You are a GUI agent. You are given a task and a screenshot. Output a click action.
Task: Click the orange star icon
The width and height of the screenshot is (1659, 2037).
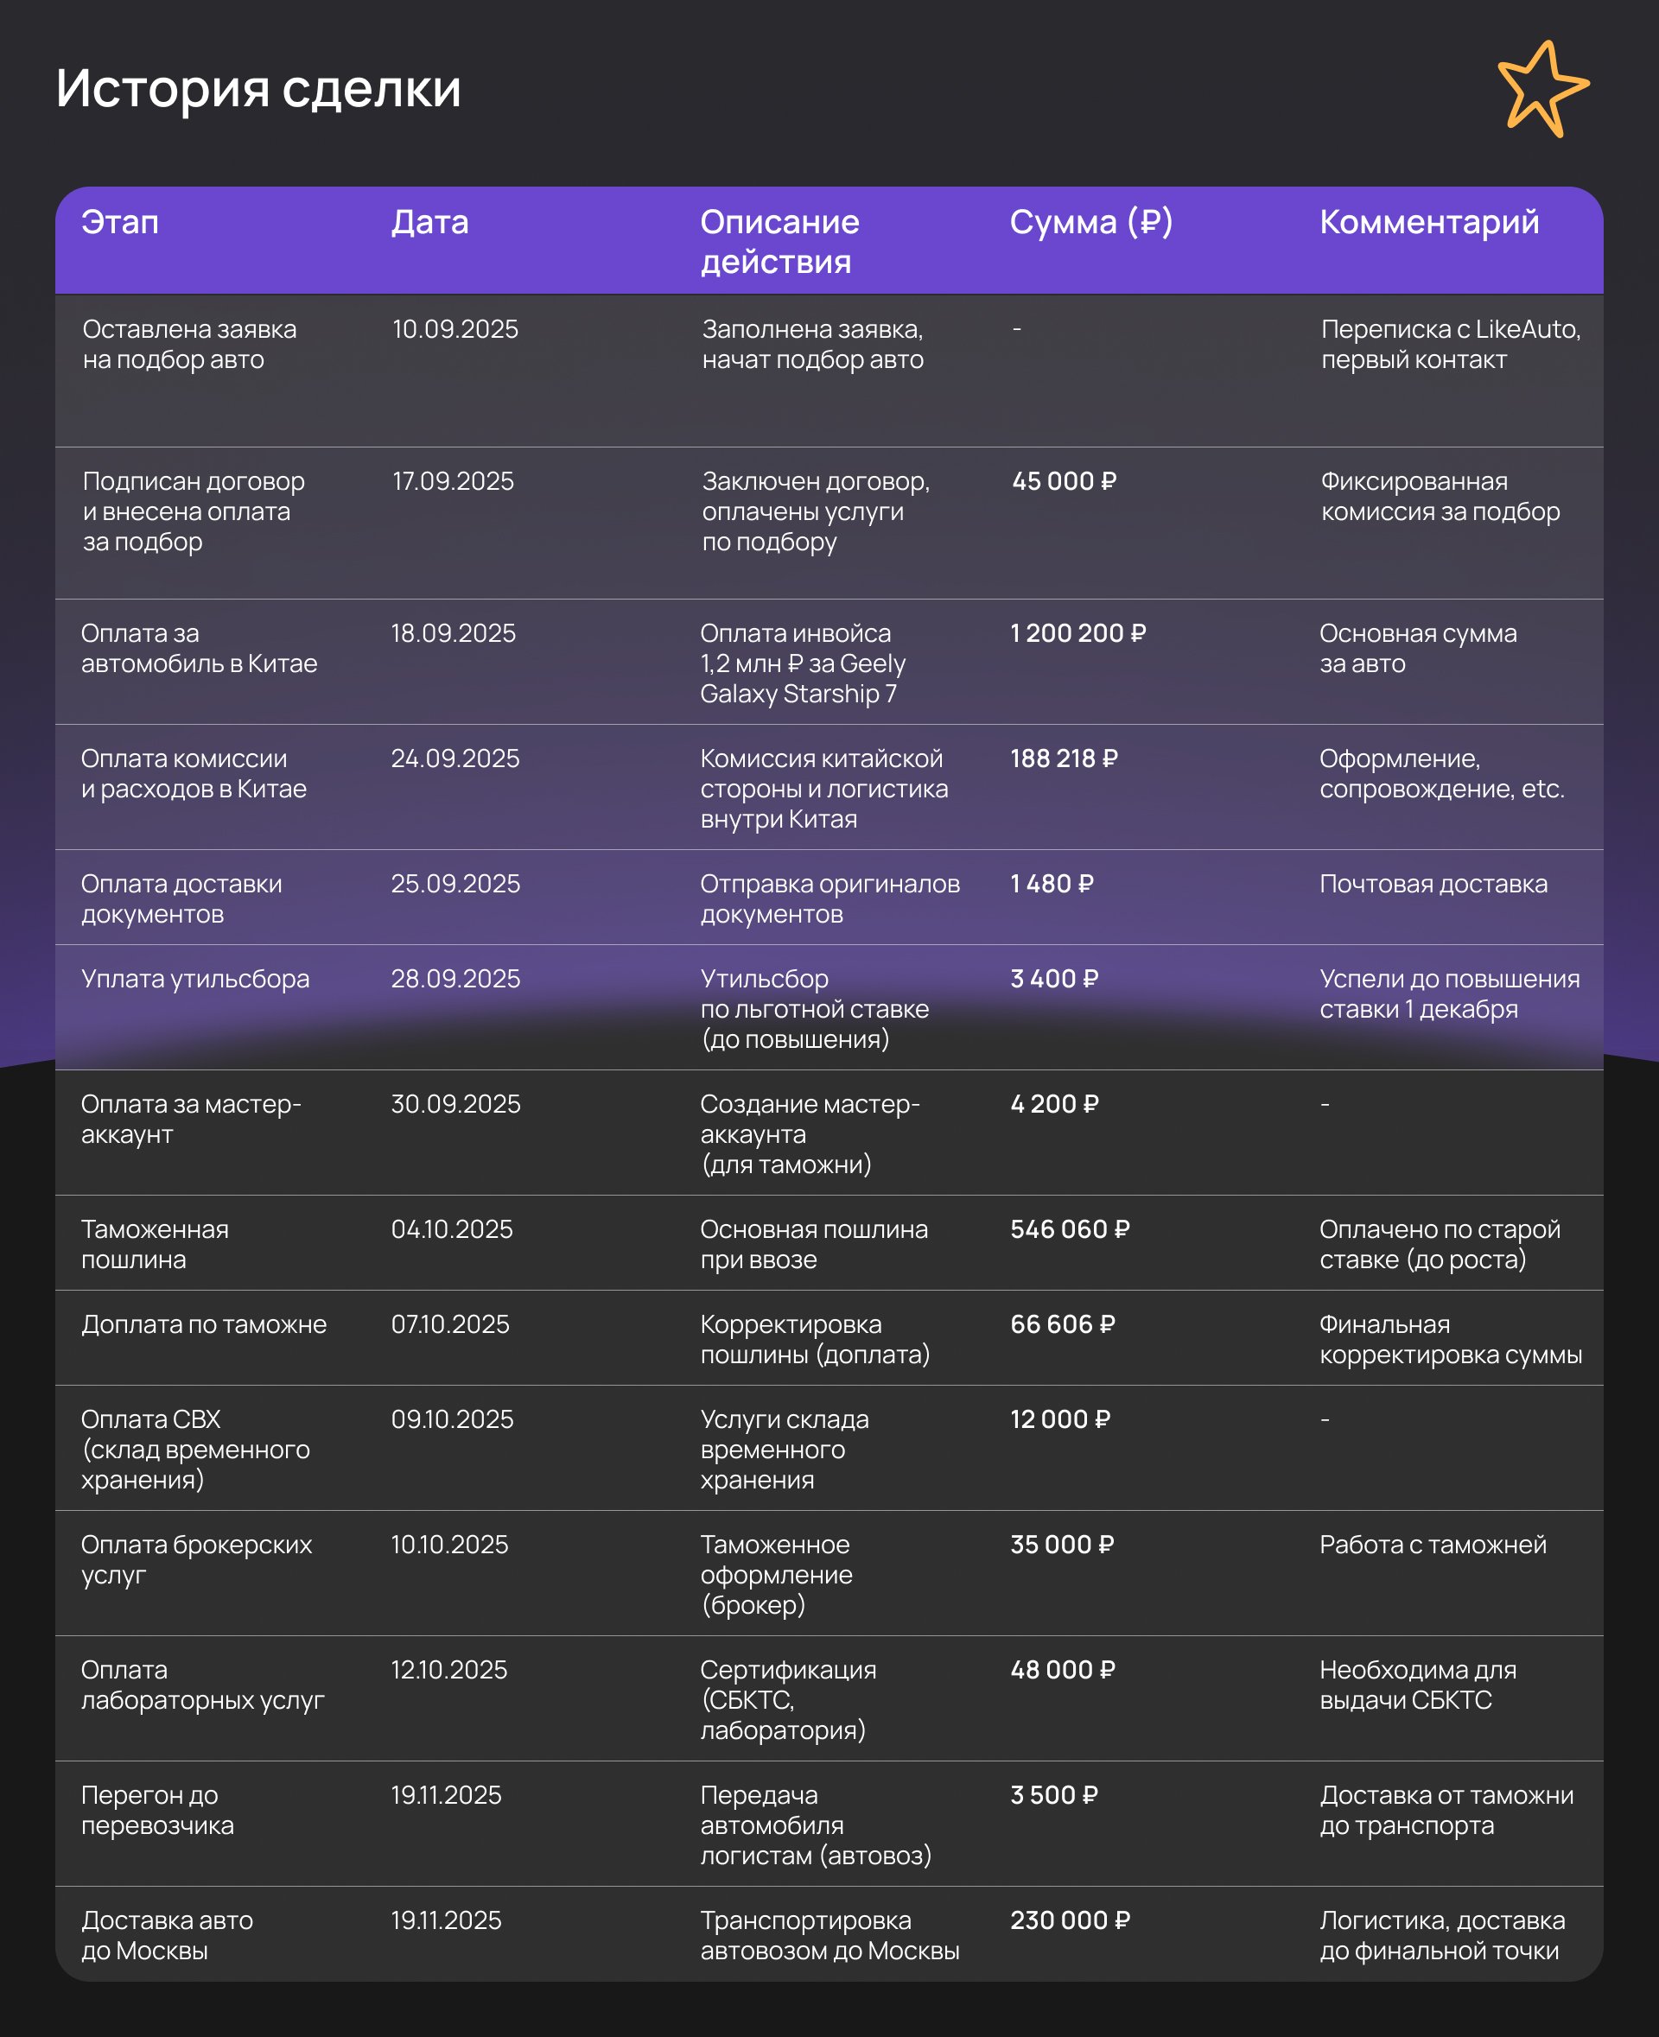(1541, 90)
